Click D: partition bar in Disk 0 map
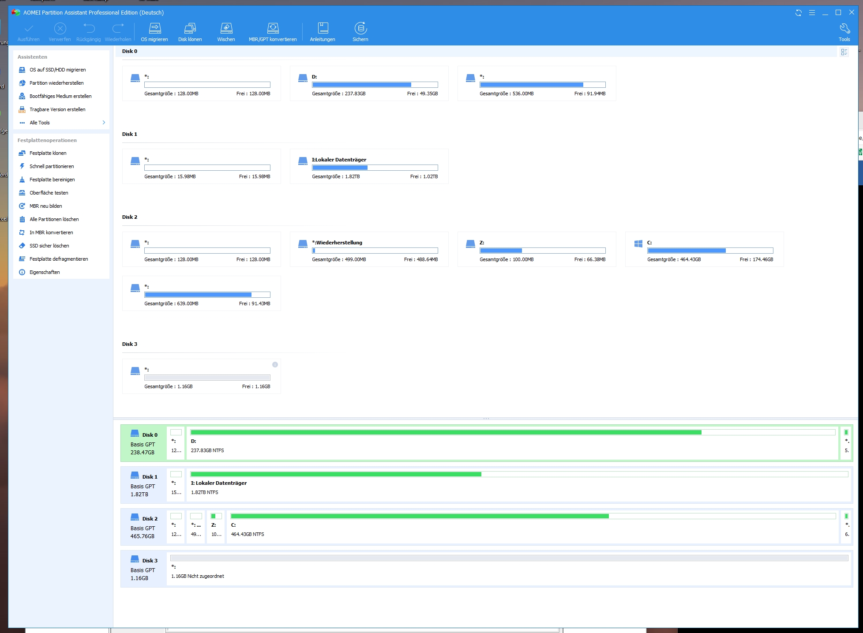This screenshot has height=633, width=863. click(x=512, y=443)
